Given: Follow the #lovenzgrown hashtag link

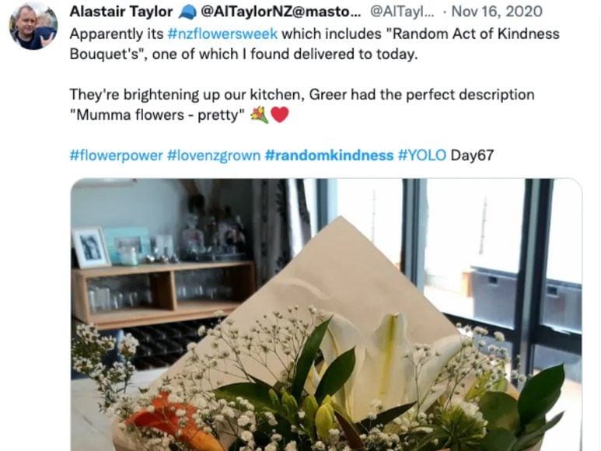Looking at the screenshot, I should [x=214, y=156].
